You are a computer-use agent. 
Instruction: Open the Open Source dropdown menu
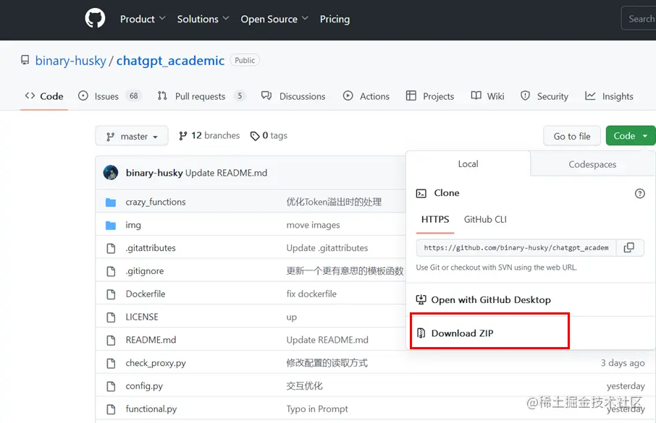click(x=274, y=19)
